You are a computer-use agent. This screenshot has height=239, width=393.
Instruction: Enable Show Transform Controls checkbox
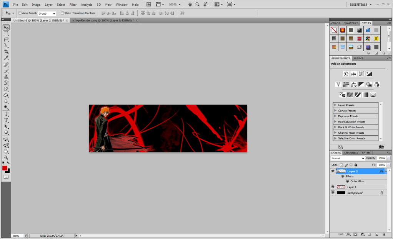pos(62,13)
